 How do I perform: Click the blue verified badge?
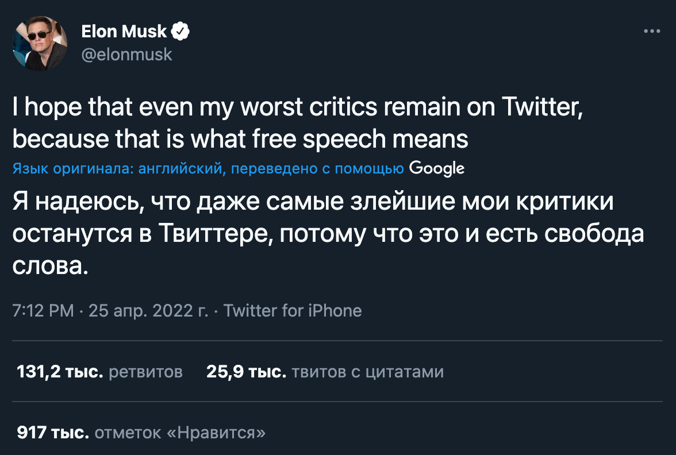coord(181,32)
